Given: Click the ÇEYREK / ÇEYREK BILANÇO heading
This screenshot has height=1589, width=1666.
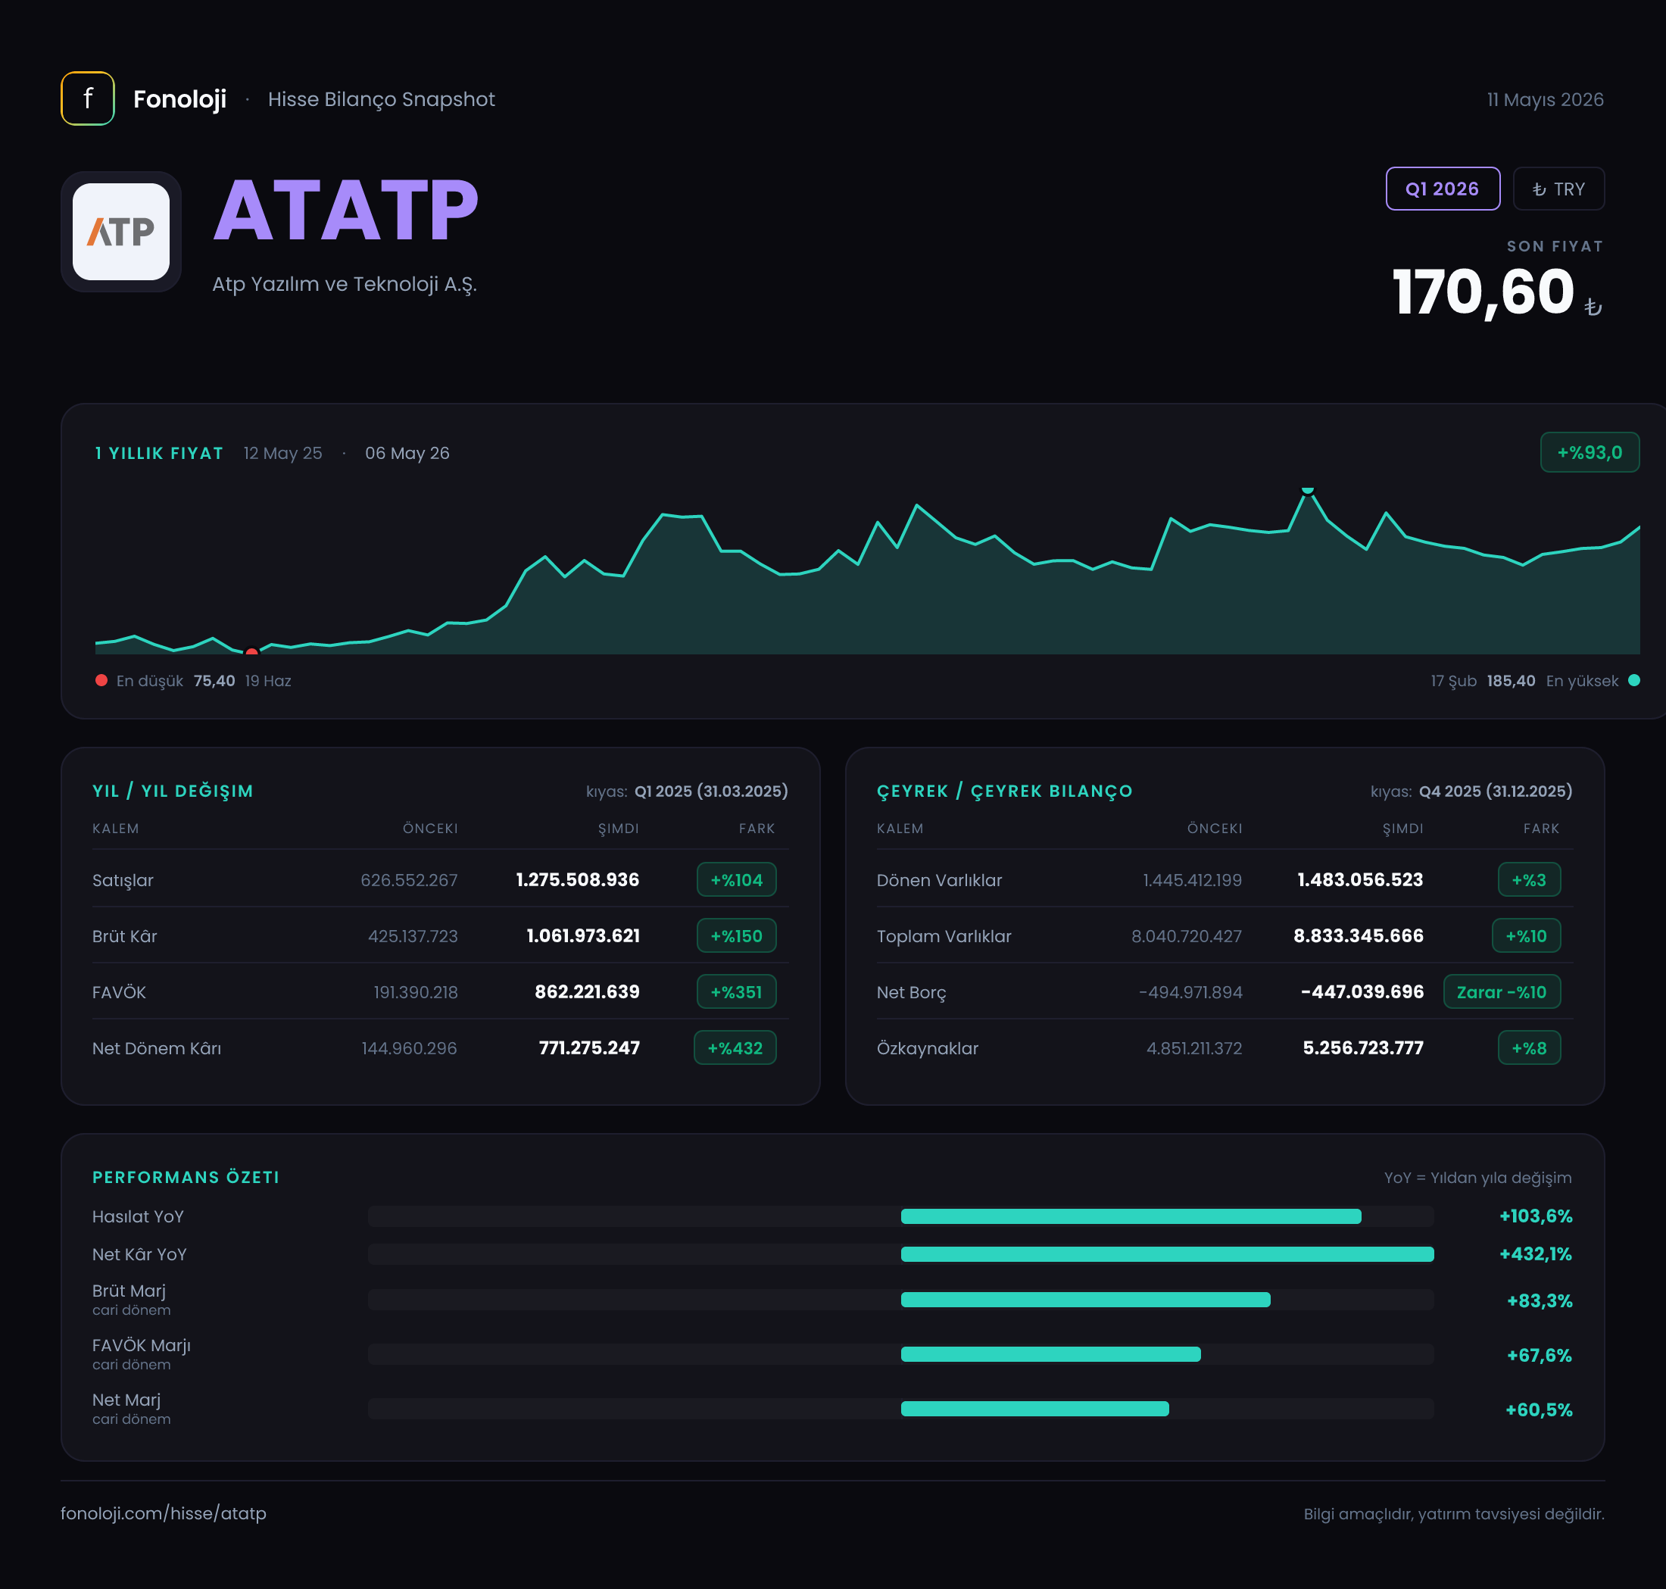Looking at the screenshot, I should pos(1004,790).
